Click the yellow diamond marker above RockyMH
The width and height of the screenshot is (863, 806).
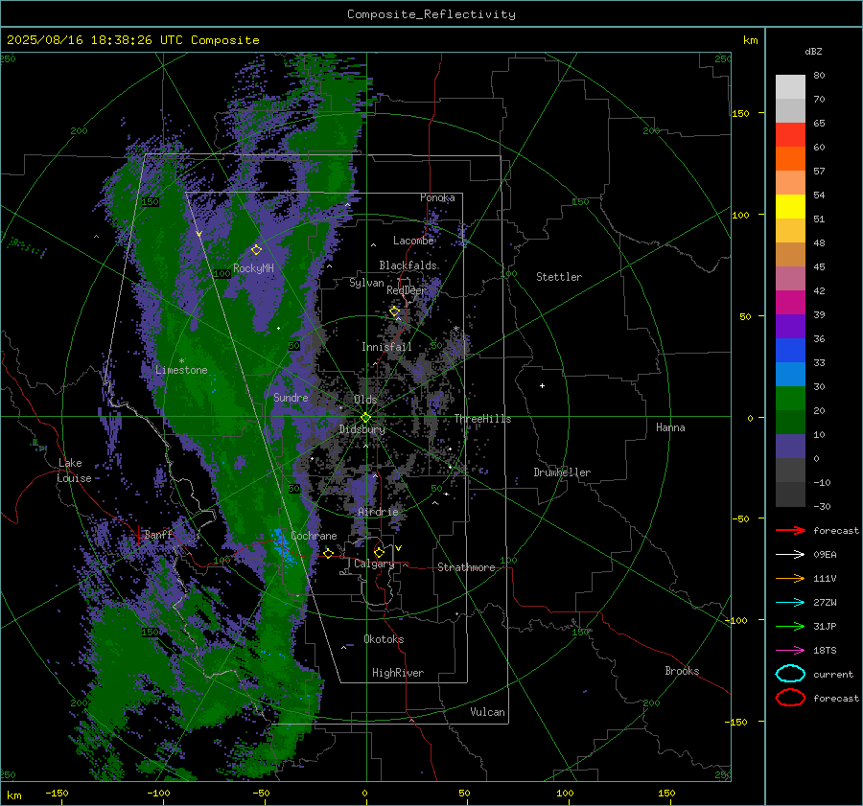256,250
